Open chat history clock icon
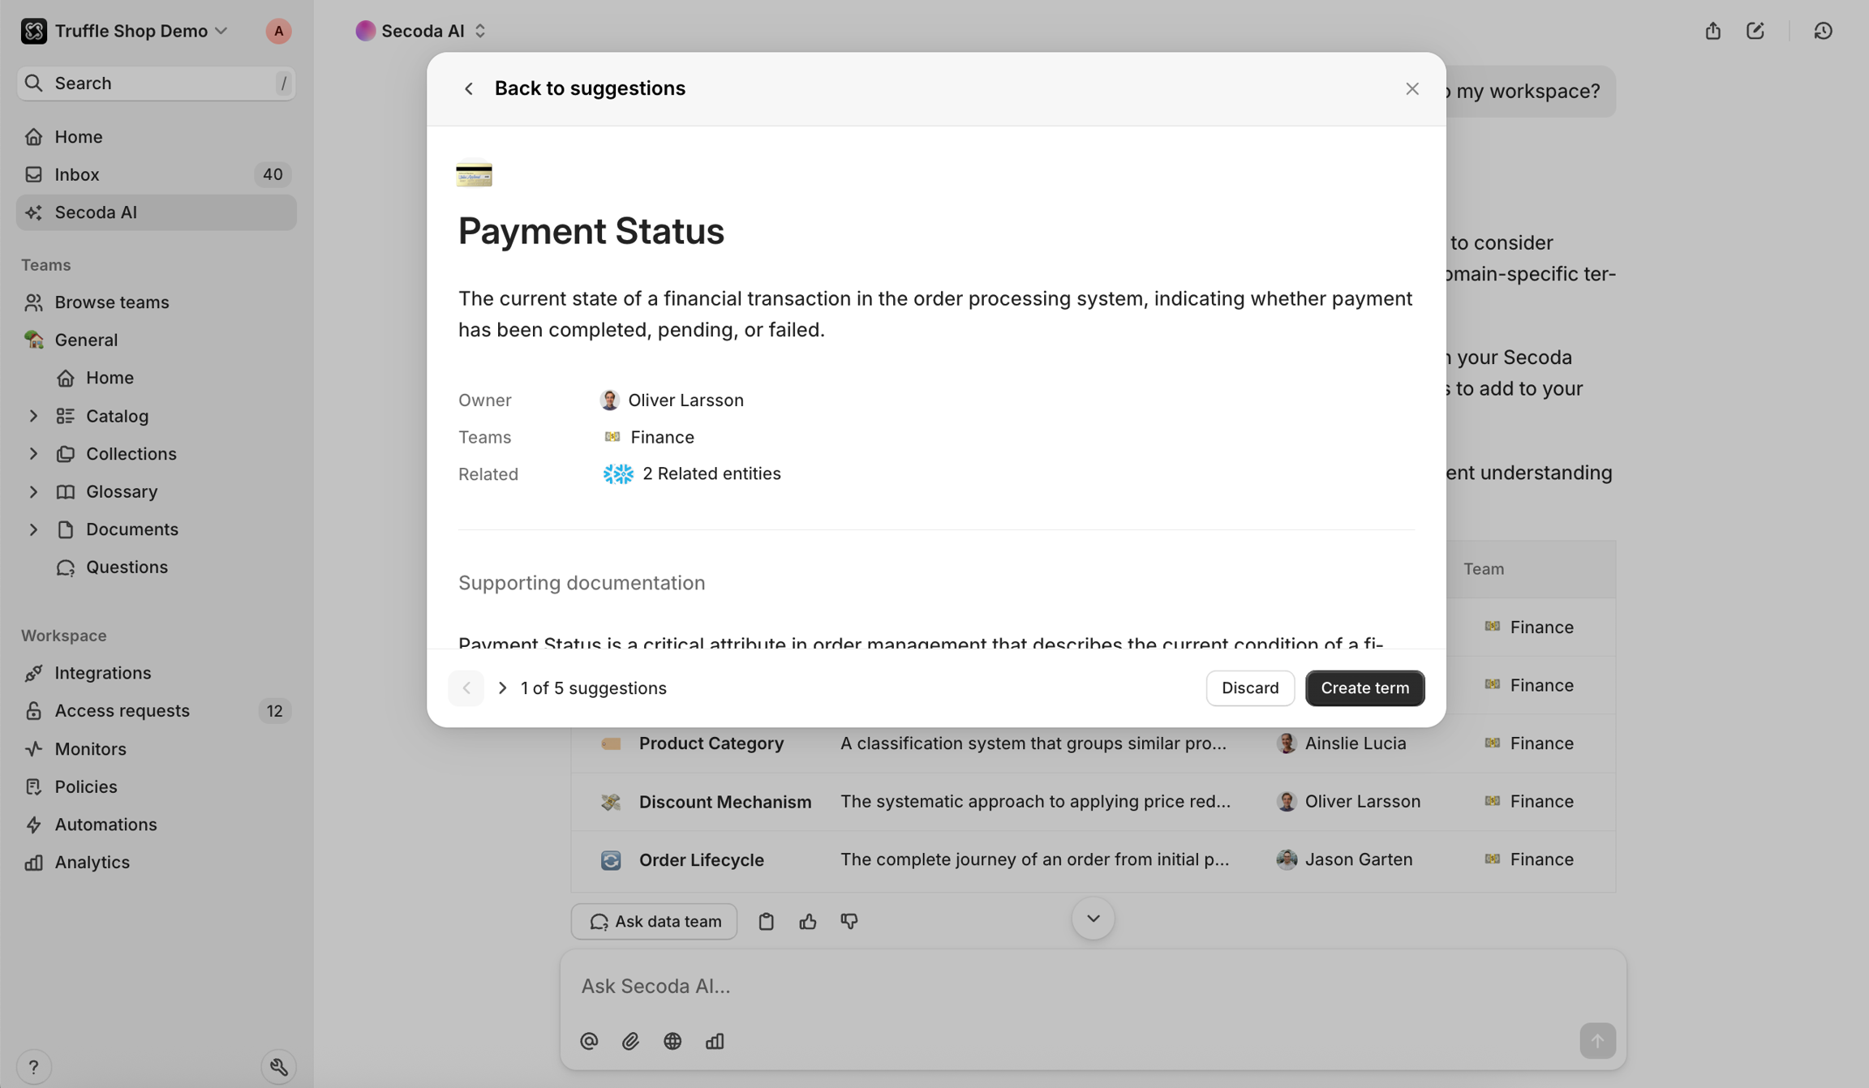The height and width of the screenshot is (1088, 1869). (x=1823, y=31)
